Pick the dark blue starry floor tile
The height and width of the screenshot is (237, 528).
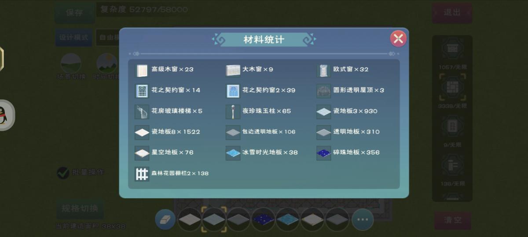point(264,219)
